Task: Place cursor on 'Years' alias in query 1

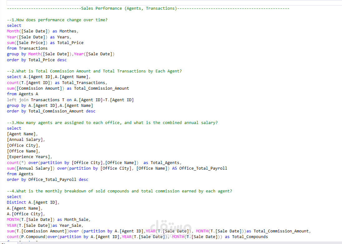Action: point(63,37)
